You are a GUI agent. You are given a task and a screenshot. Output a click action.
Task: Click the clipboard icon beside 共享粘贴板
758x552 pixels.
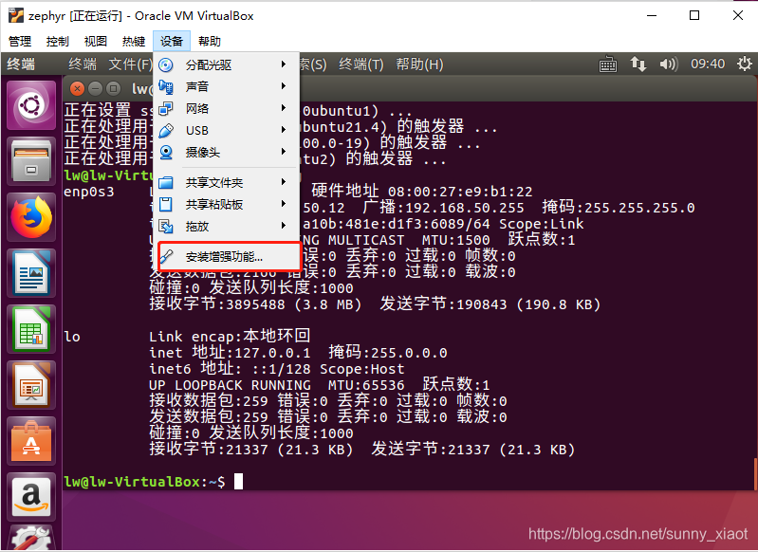pyautogui.click(x=166, y=205)
